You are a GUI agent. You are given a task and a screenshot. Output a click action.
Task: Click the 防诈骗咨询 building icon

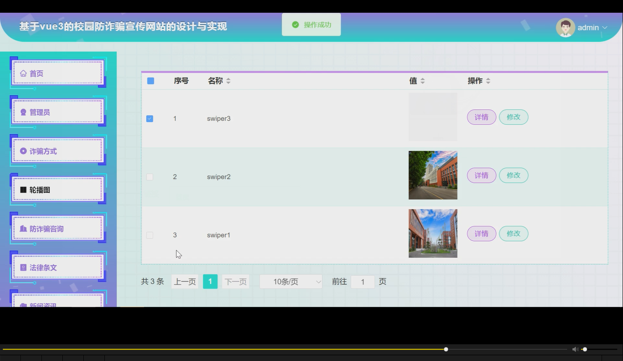(23, 228)
